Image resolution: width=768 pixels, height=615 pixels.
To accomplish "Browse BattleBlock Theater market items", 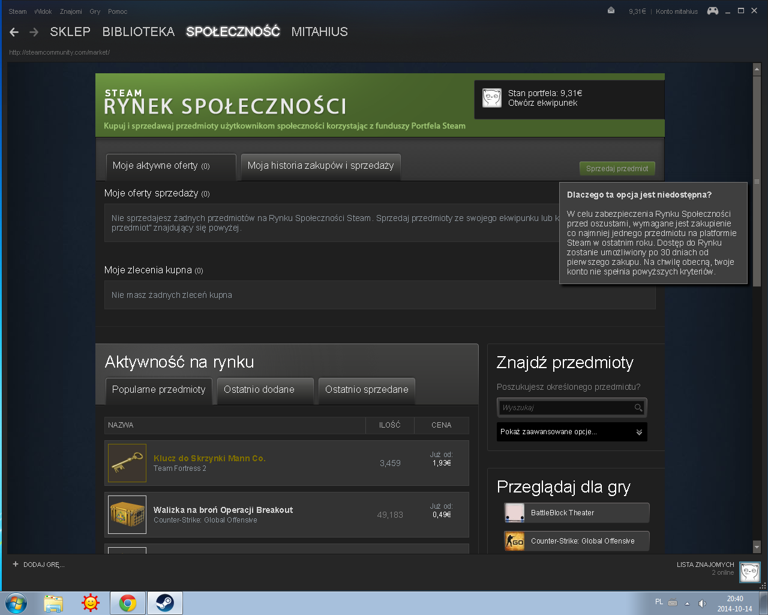I will tap(577, 513).
